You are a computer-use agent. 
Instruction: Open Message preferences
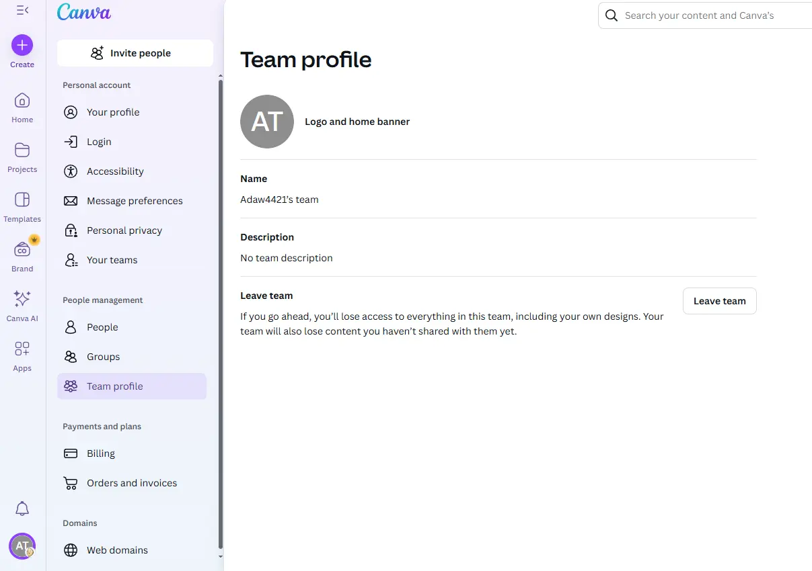(132, 201)
